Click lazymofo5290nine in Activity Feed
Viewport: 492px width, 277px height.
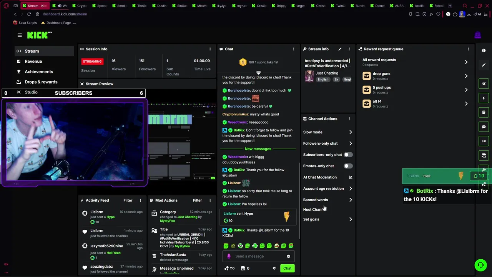106,246
